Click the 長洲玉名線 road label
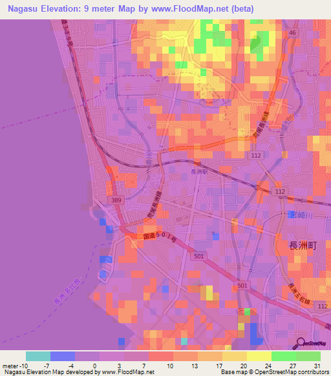The width and height of the screenshot is (331, 376). [x=299, y=294]
